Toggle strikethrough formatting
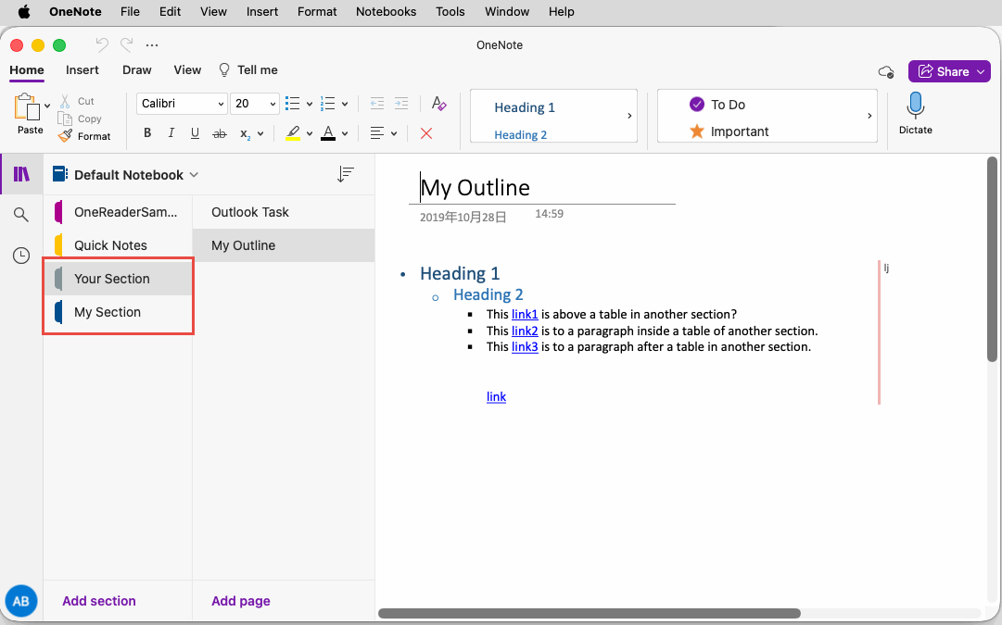 pos(220,133)
